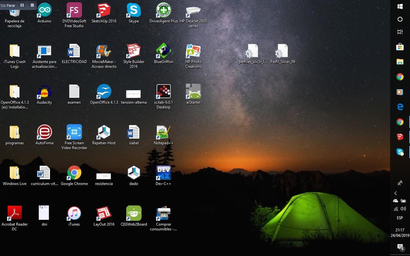Click the dado desktop file
410x256 pixels.
[134, 176]
